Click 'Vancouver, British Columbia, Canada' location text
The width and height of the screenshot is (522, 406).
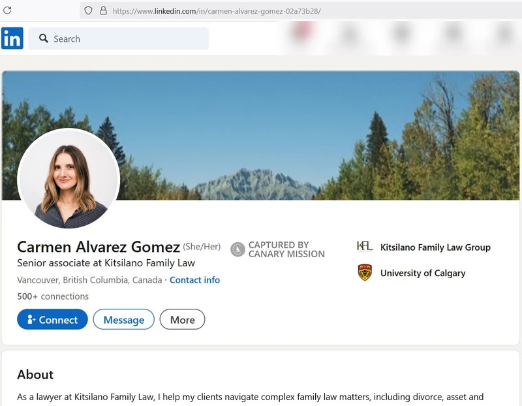click(x=89, y=280)
